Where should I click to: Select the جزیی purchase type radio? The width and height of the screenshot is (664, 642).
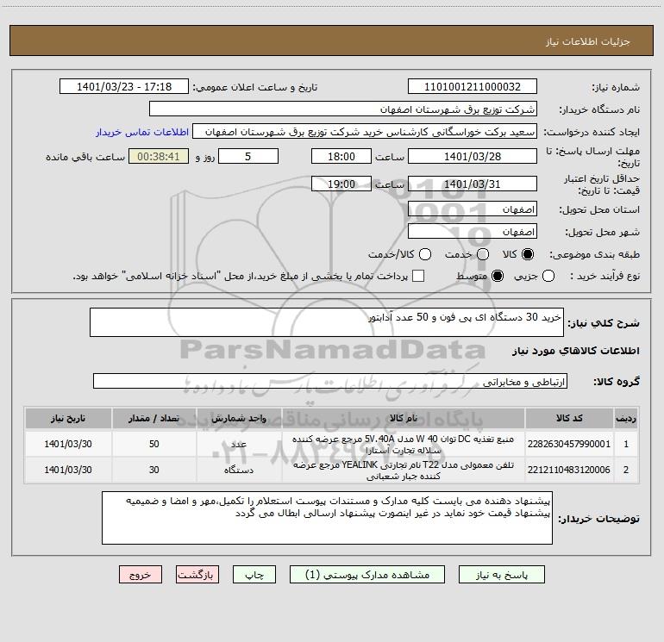(548, 276)
